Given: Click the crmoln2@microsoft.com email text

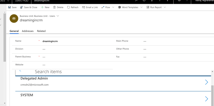Looking at the screenshot, I should [34, 85].
